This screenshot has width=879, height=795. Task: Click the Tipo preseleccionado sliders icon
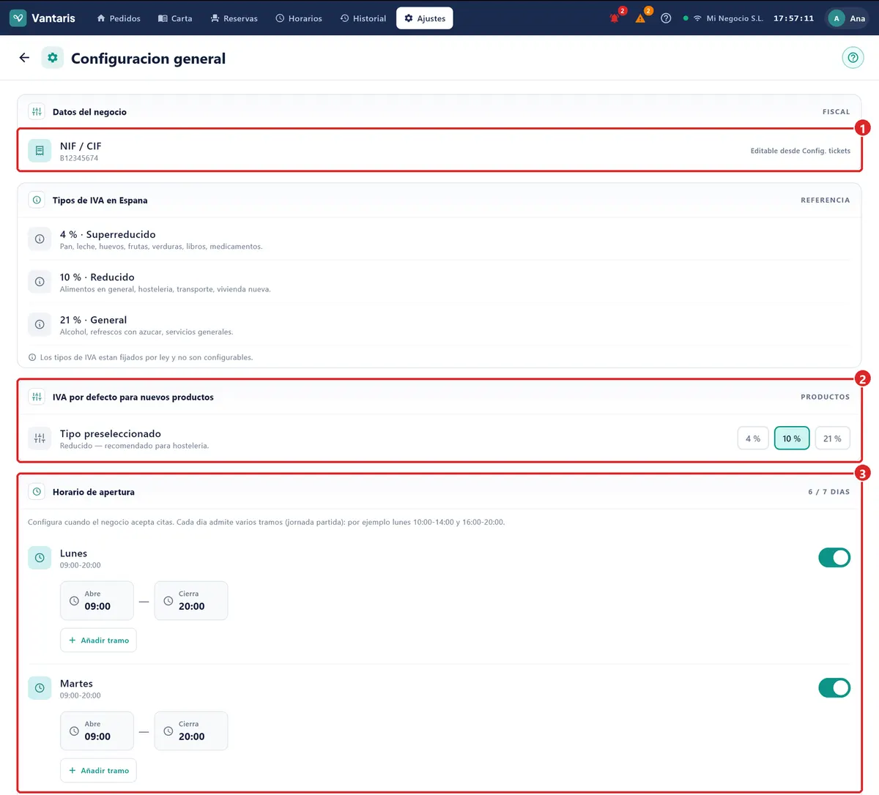[x=40, y=438]
